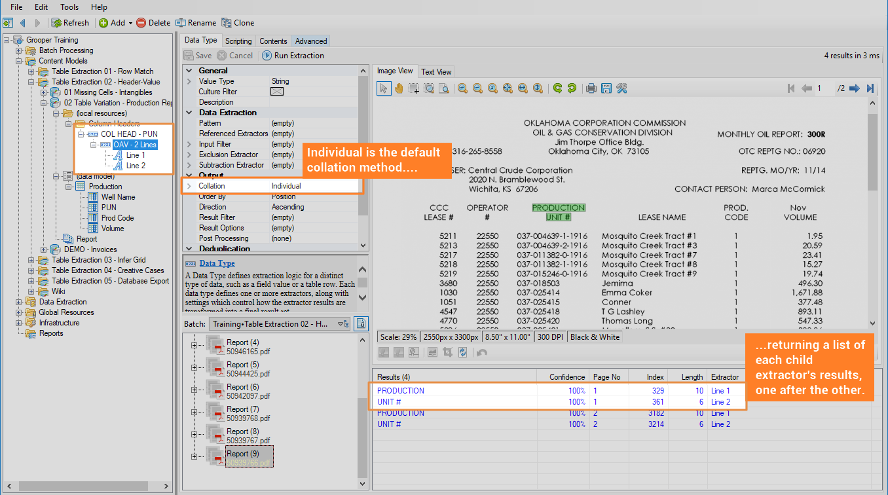The image size is (888, 495).
Task: Open the image viewer tools settings icon
Action: coord(621,88)
